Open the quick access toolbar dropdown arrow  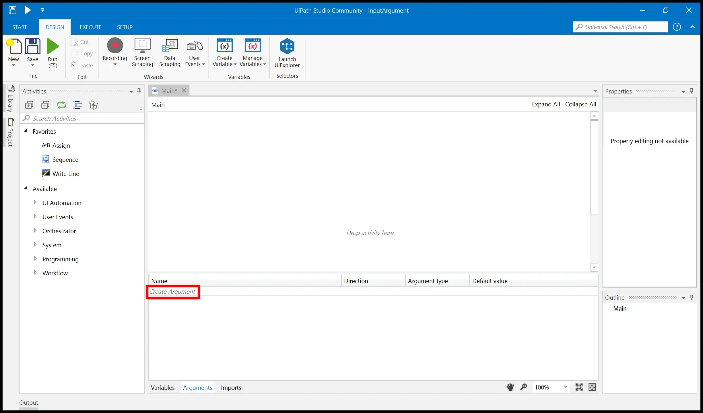42,10
